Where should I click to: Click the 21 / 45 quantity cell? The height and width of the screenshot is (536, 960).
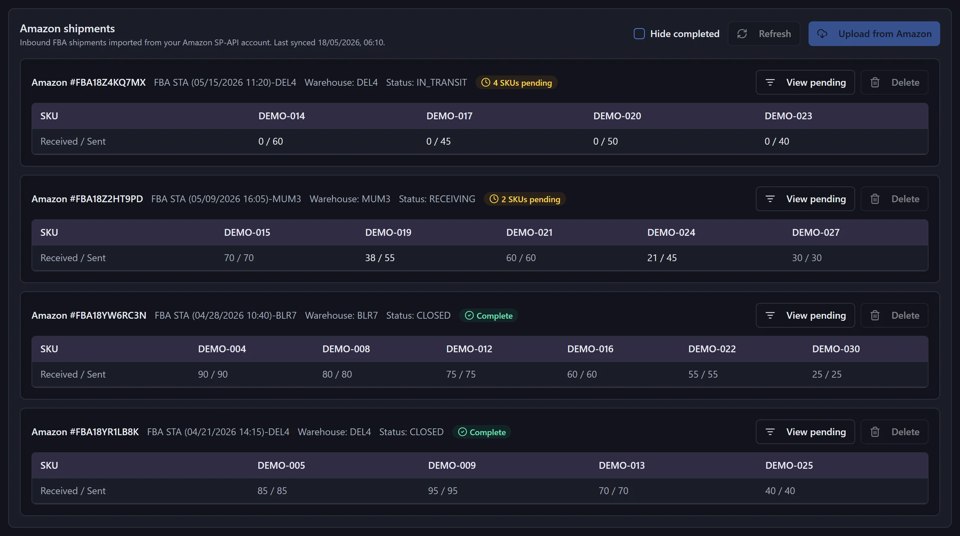[662, 258]
